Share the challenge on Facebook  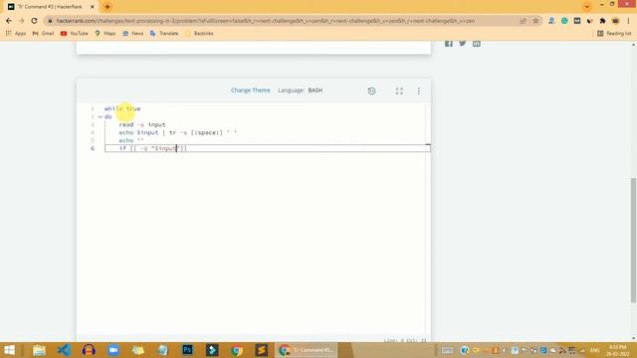tap(449, 44)
